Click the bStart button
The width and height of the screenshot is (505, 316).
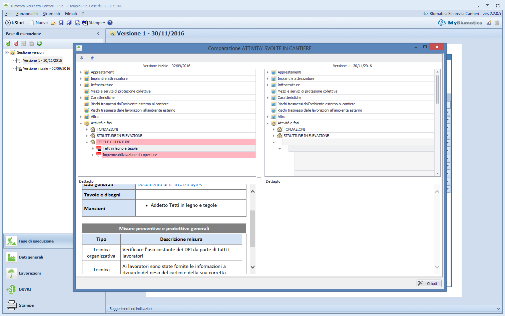pyautogui.click(x=15, y=23)
